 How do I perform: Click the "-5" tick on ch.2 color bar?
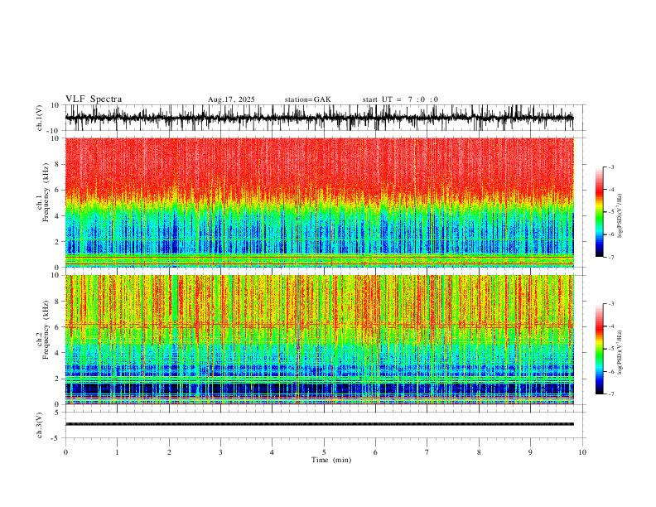pyautogui.click(x=611, y=349)
